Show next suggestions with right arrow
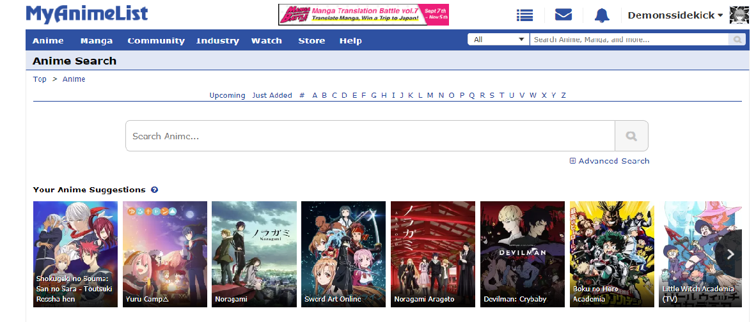 (x=730, y=254)
